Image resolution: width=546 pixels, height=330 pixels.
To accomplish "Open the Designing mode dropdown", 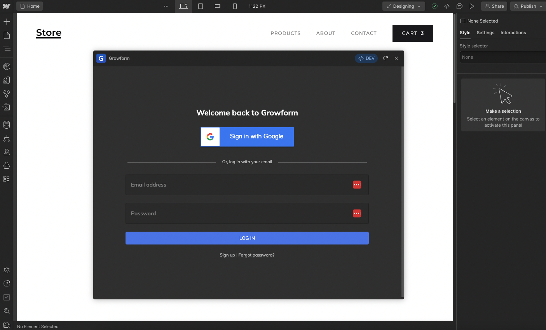I will pos(403,6).
